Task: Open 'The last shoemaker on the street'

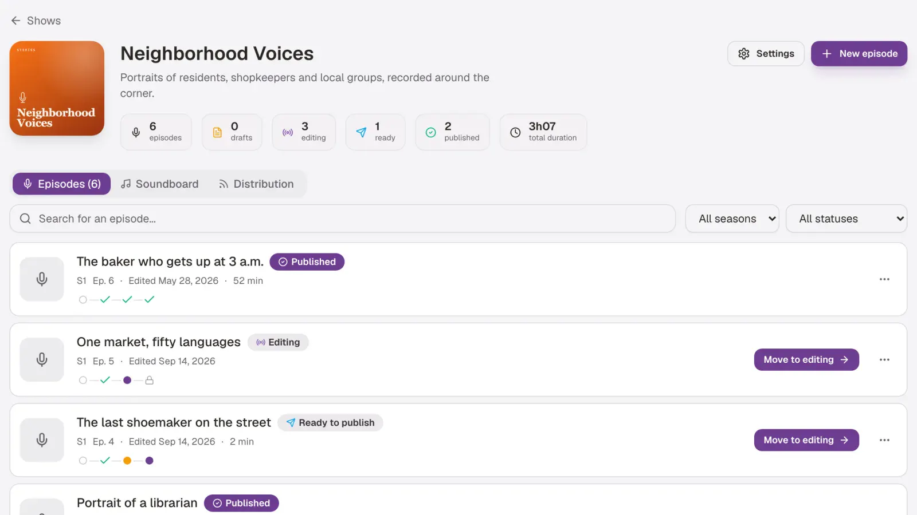Action: 174,422
